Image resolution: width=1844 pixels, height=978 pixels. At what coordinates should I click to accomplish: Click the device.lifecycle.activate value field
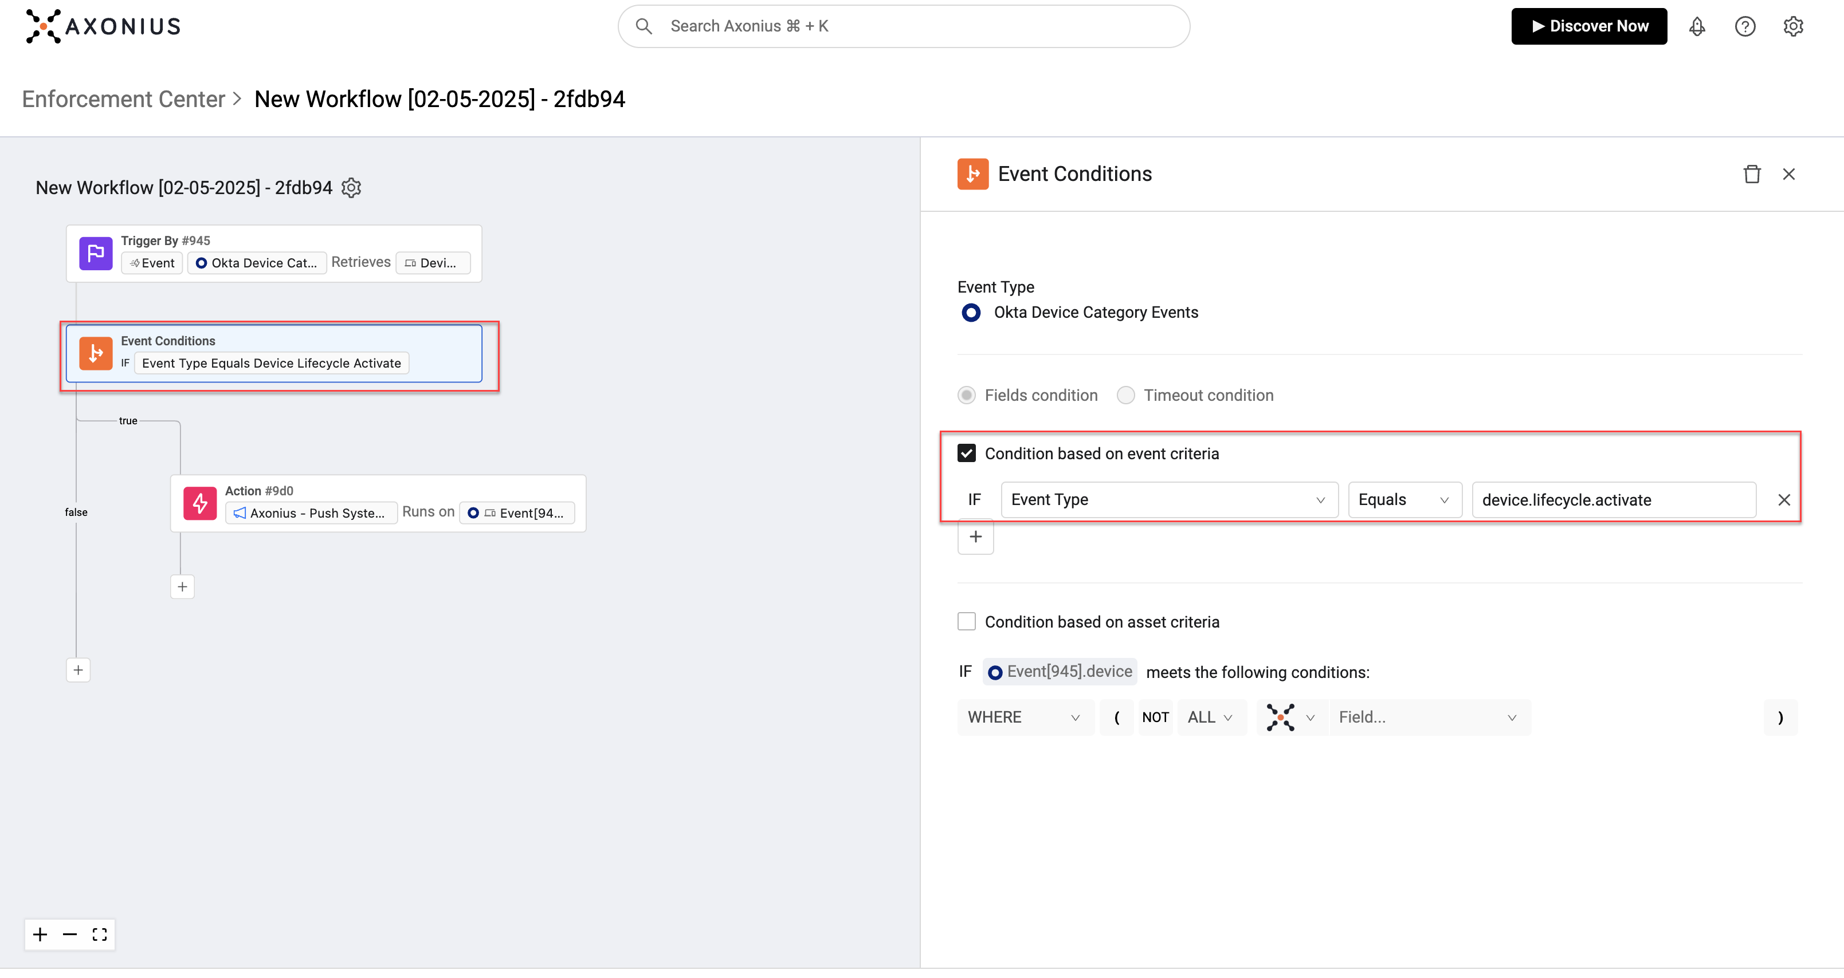(1613, 499)
